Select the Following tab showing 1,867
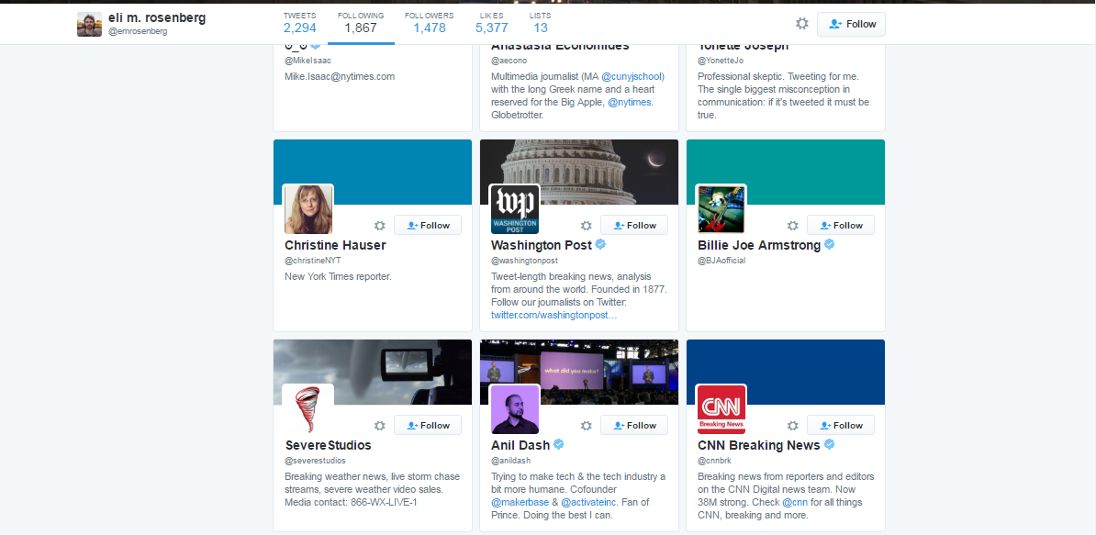This screenshot has height=535, width=1096. coord(360,23)
